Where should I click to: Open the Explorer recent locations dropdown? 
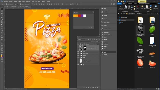pos(123,13)
